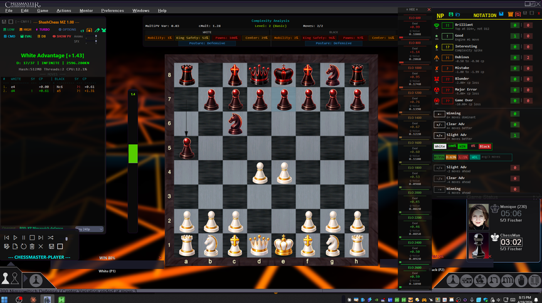Click the white pawn on d4
The image size is (542, 303).
(260, 173)
